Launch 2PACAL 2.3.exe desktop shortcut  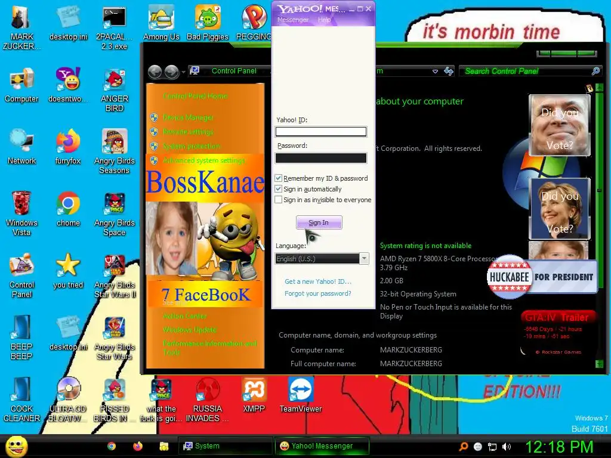tap(114, 27)
